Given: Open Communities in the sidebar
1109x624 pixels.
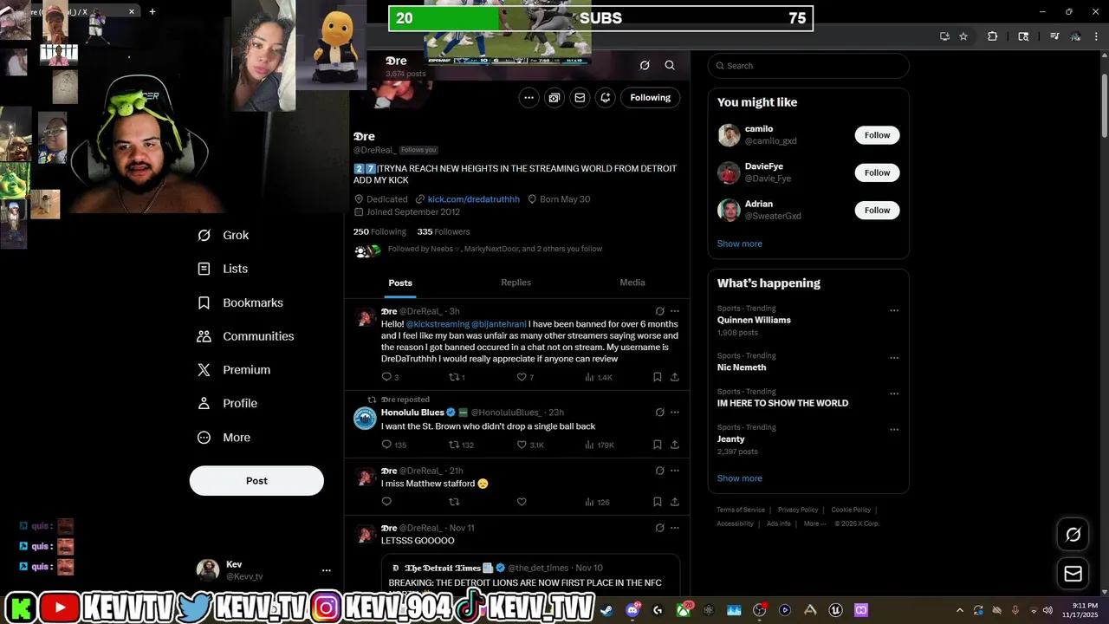Looking at the screenshot, I should (245, 336).
